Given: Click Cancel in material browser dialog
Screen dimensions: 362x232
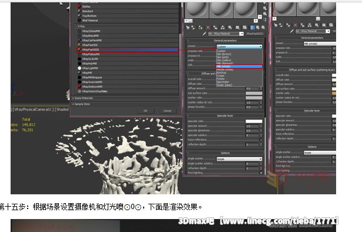Looking at the screenshot, I should point(167,111).
